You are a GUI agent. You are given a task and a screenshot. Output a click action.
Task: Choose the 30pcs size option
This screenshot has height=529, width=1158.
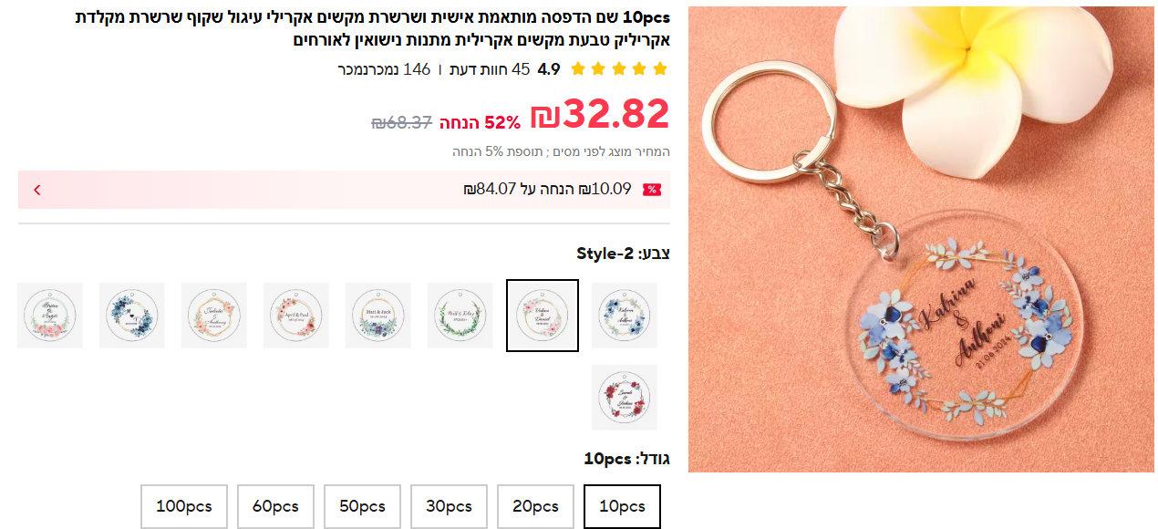tap(449, 506)
